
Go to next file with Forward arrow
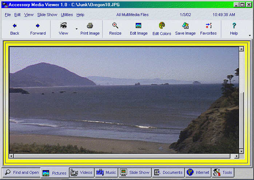tap(38, 26)
